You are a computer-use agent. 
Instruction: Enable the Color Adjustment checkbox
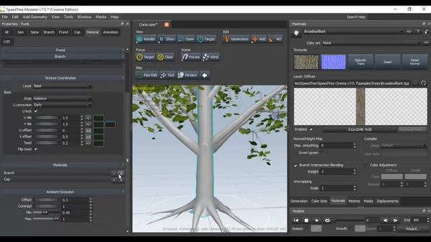coord(366,165)
